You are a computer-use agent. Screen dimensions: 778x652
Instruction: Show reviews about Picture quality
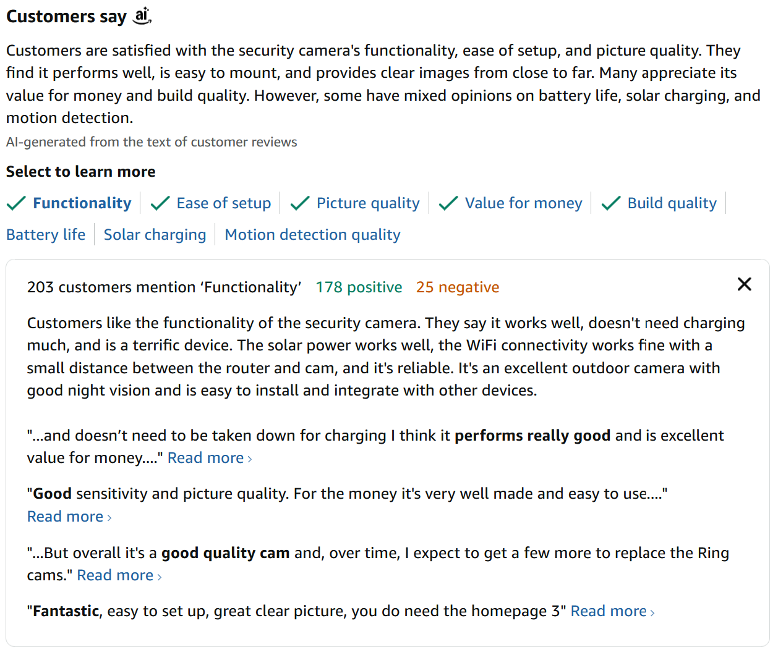[x=368, y=203]
